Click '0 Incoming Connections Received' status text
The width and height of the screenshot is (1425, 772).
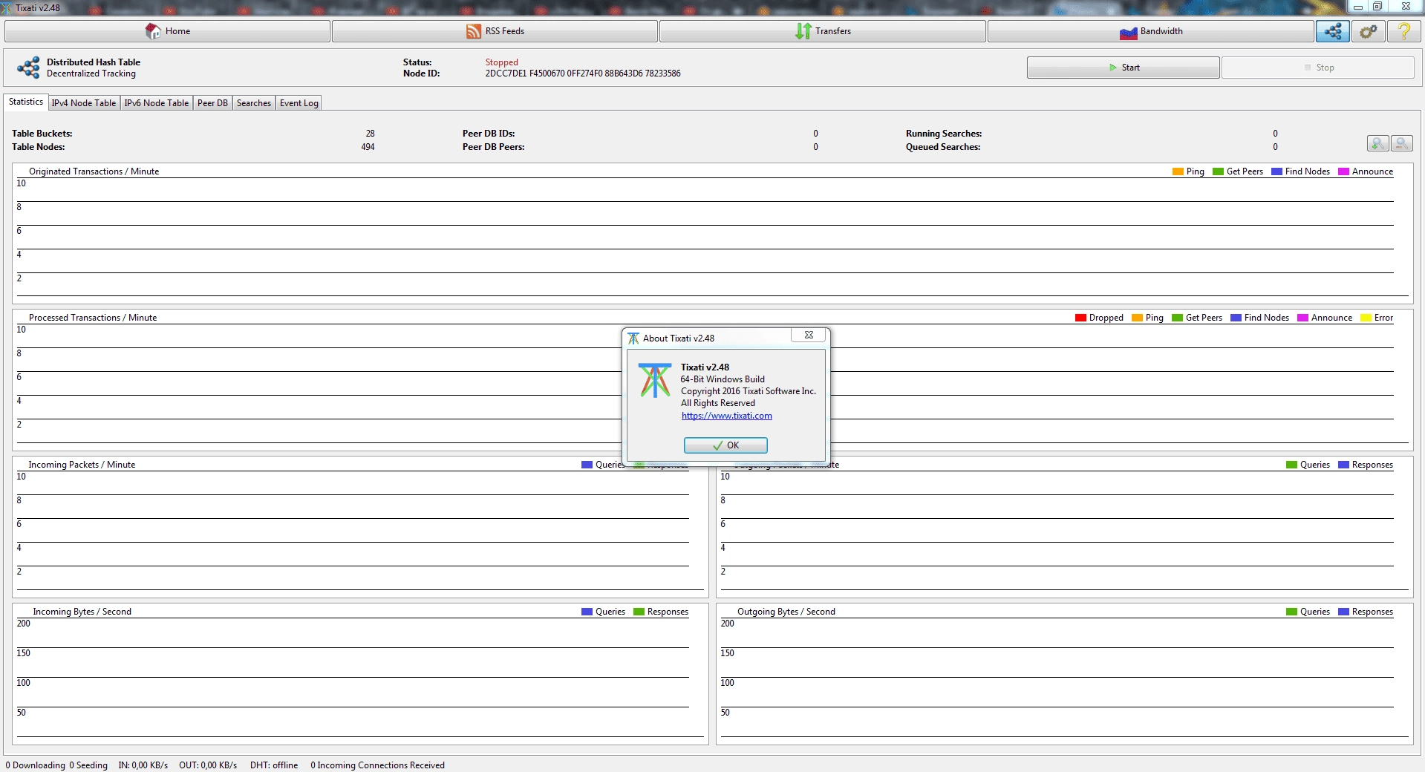click(x=377, y=765)
